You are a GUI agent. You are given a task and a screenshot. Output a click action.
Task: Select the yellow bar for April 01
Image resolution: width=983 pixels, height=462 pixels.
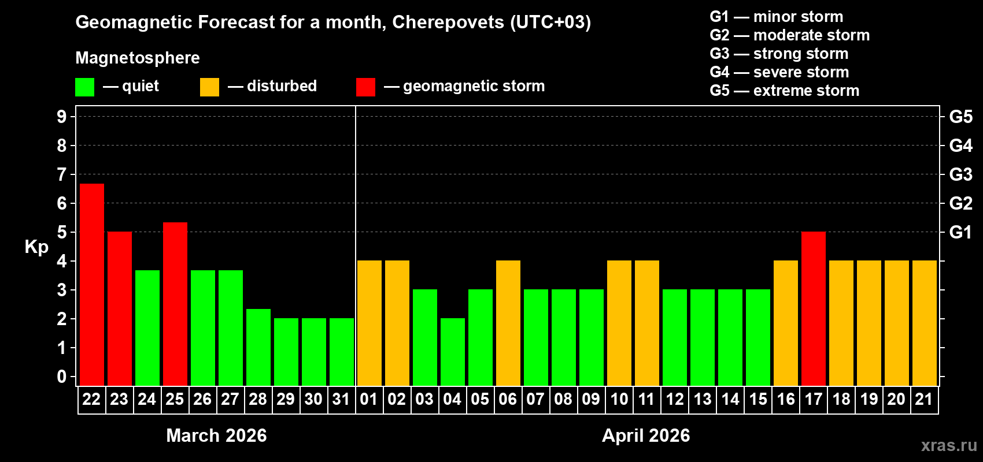tap(369, 323)
